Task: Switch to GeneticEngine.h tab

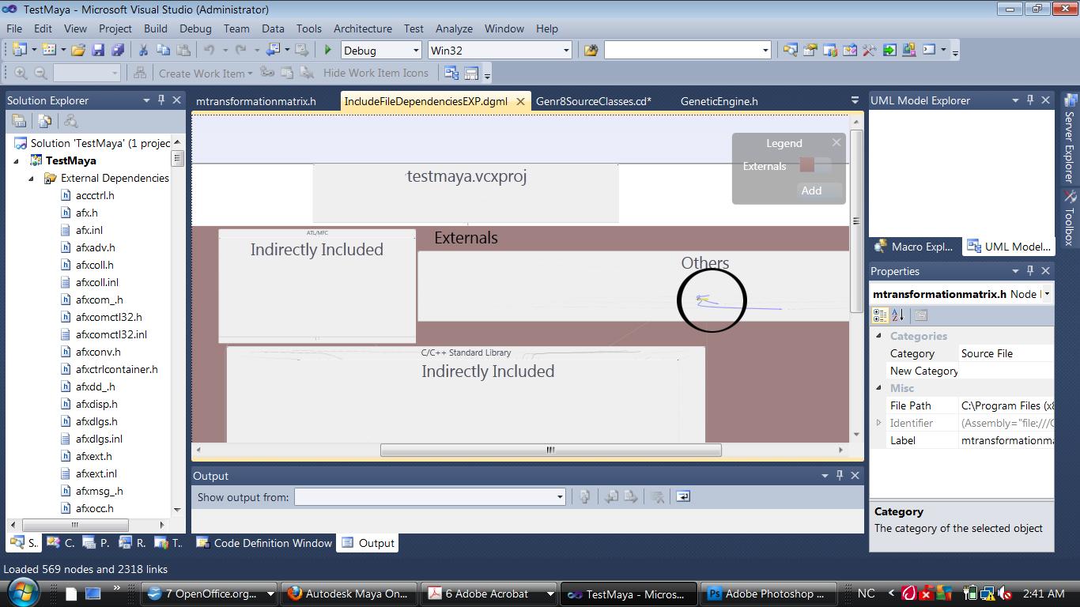Action: pos(719,101)
